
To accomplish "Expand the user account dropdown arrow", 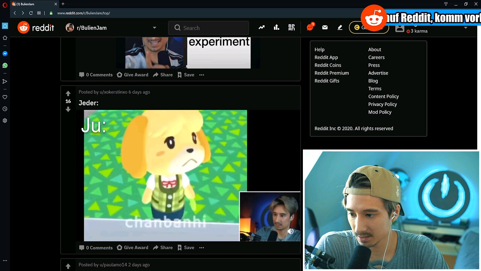I will pos(466,28).
